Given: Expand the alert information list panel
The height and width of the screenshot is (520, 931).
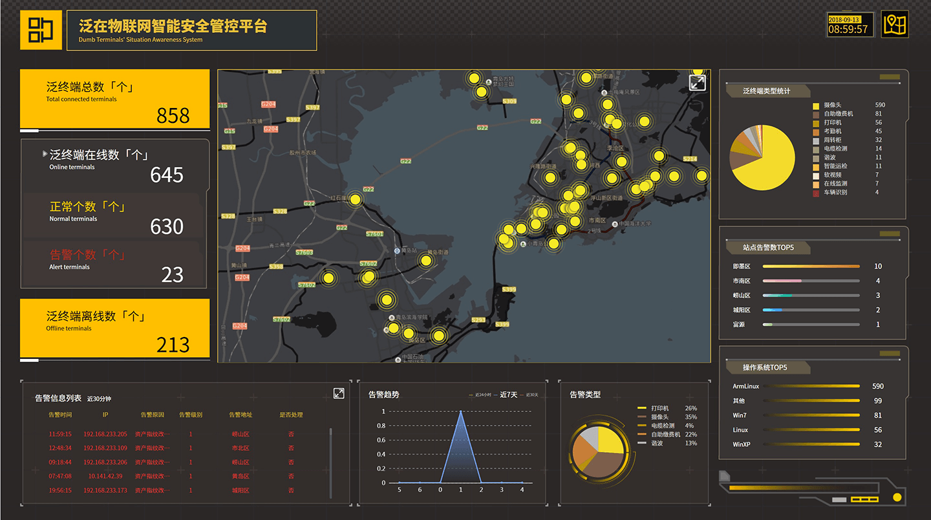Looking at the screenshot, I should click(x=339, y=393).
